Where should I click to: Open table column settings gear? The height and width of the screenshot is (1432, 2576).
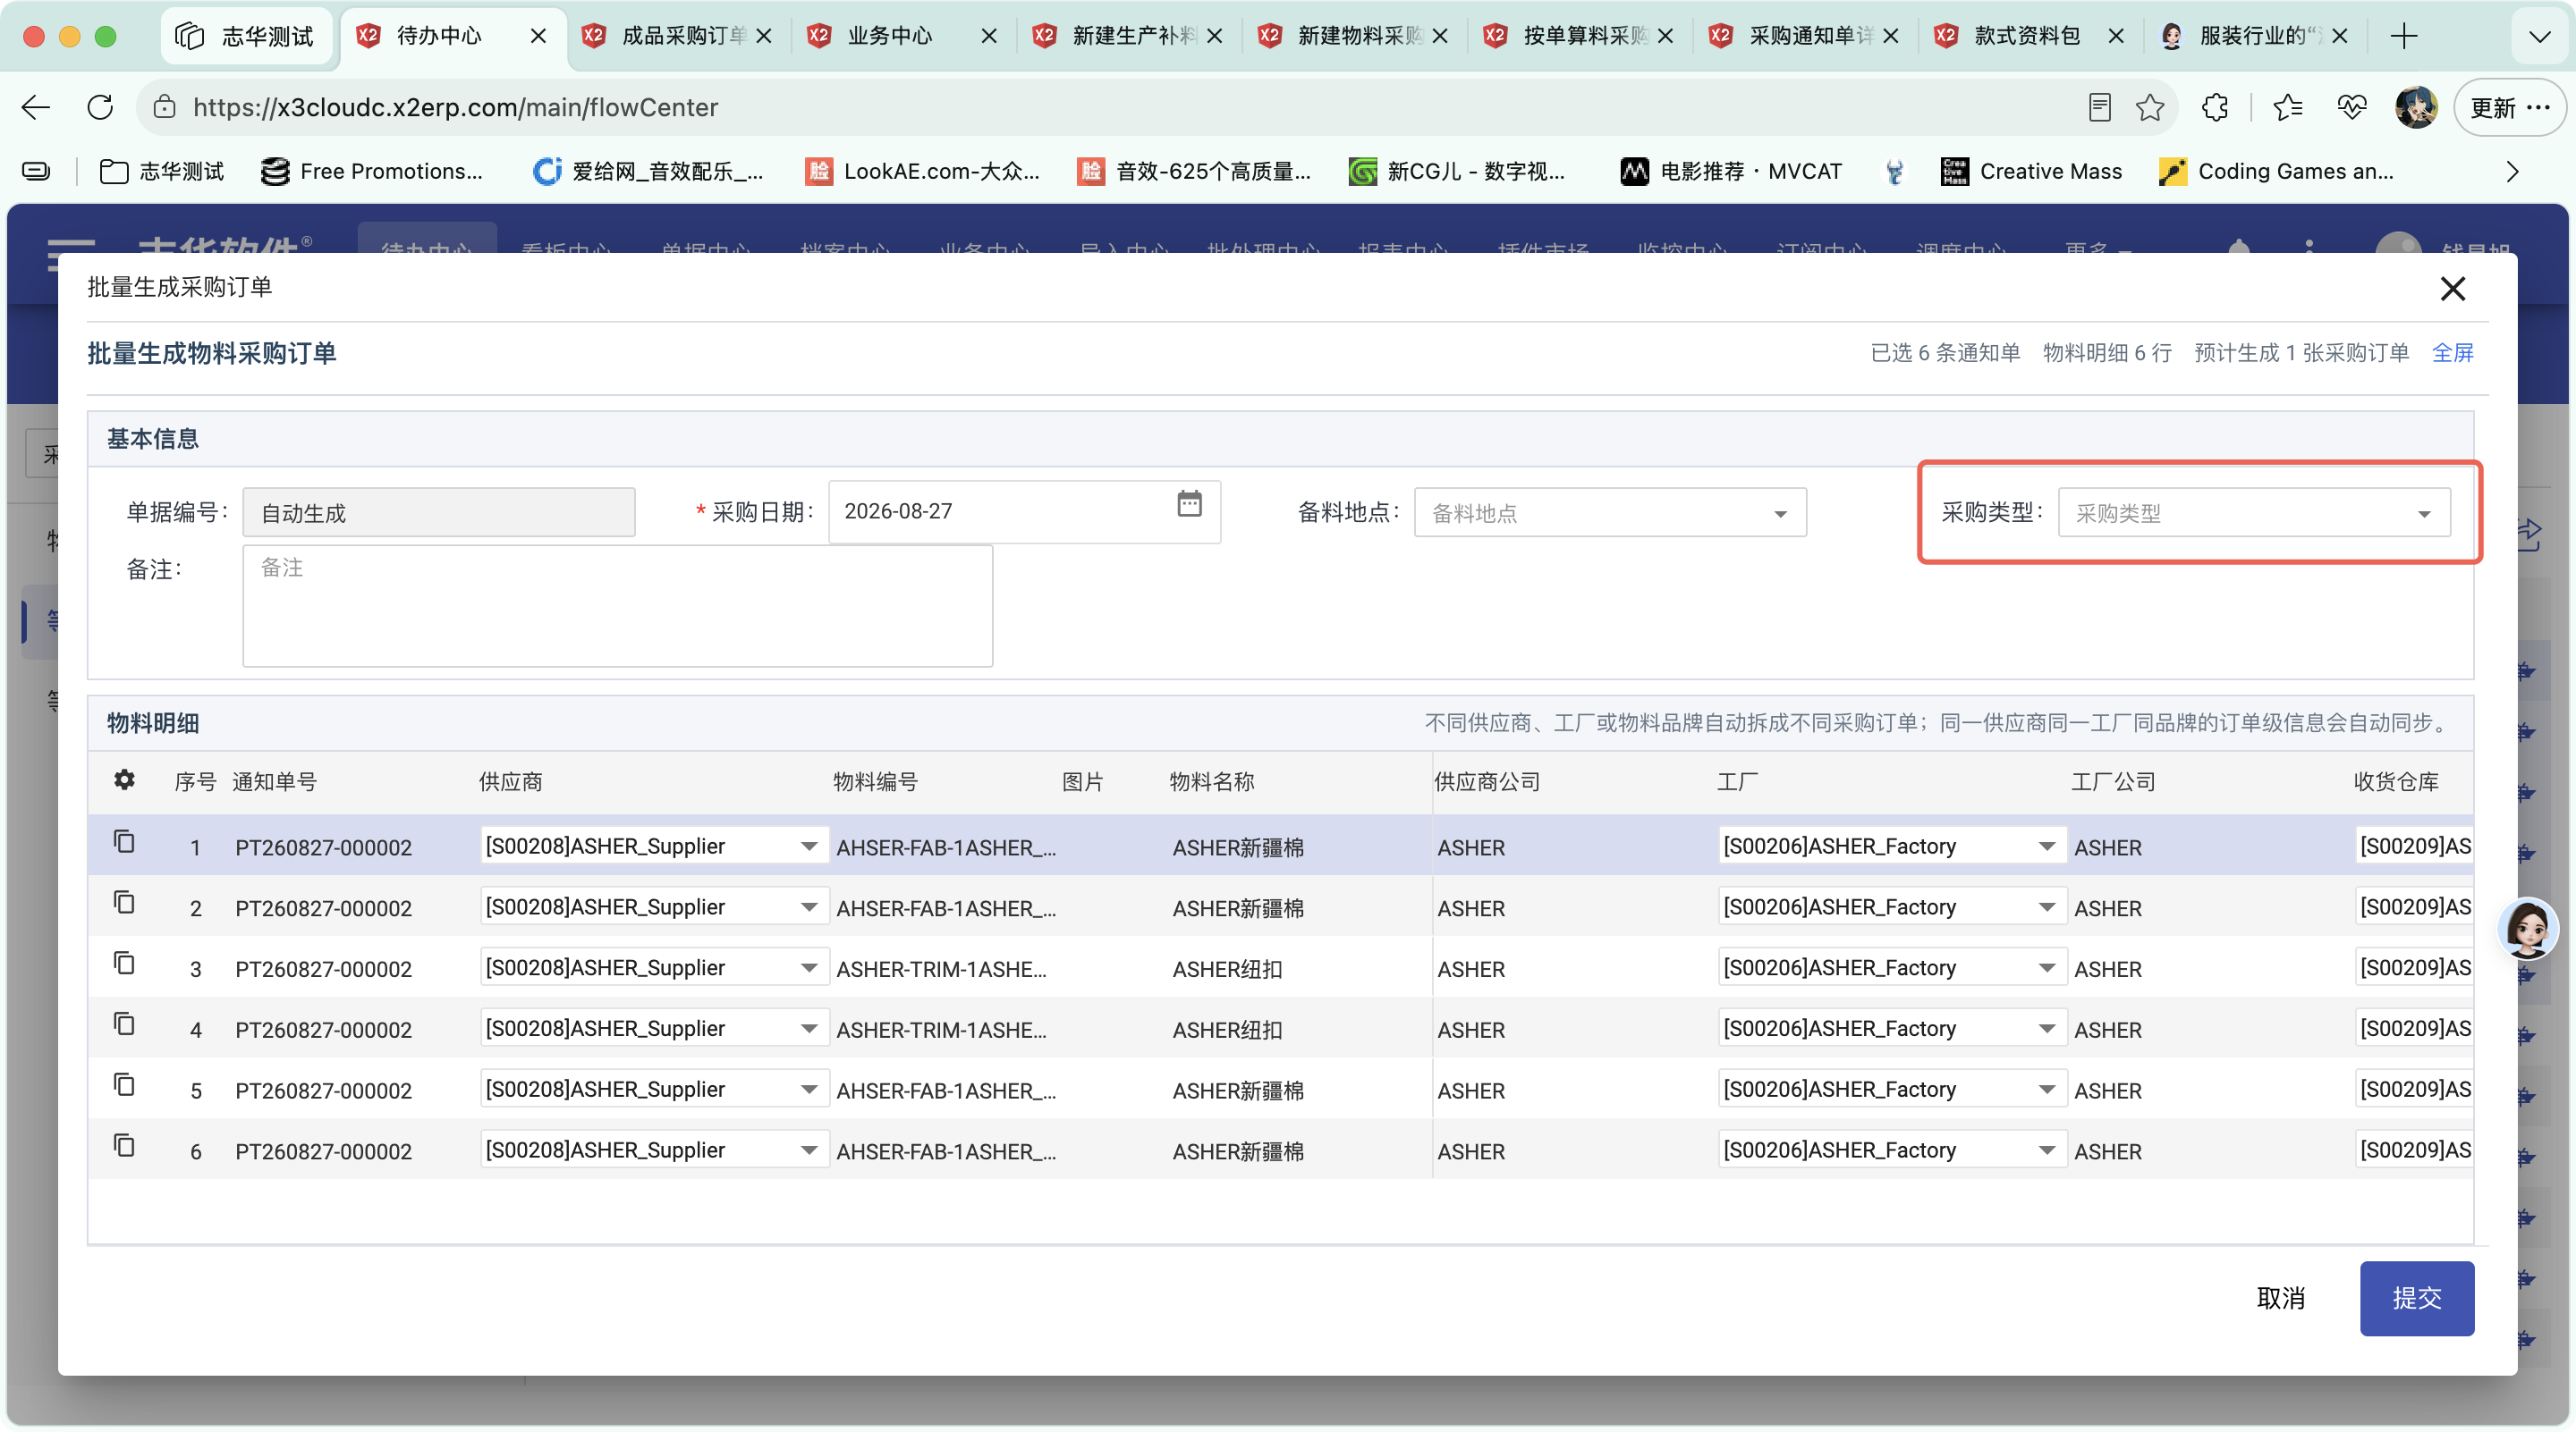coord(124,779)
